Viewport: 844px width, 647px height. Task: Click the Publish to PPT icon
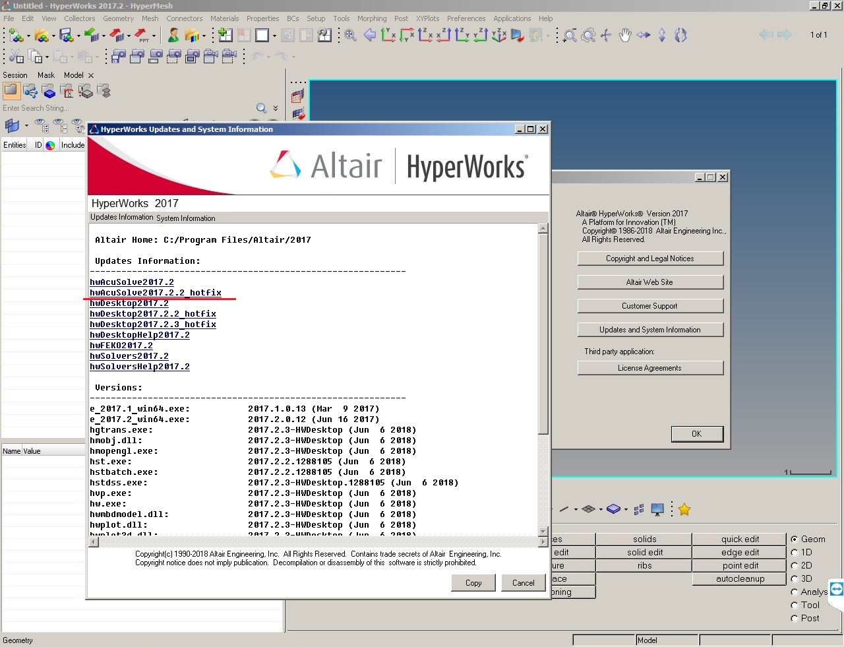(141, 35)
